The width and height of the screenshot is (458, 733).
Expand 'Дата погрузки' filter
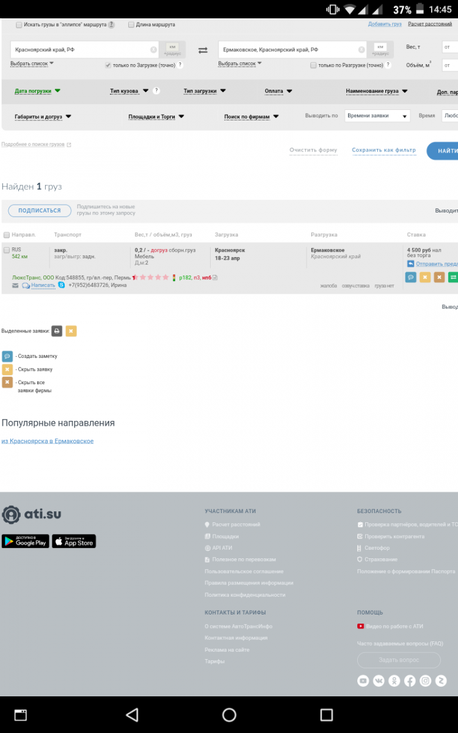pyautogui.click(x=37, y=91)
